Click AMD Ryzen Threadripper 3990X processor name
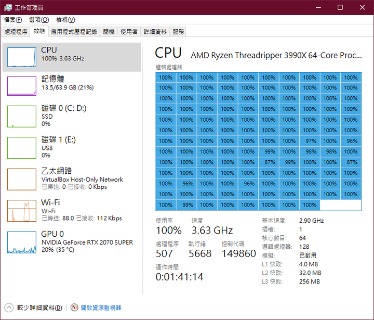The image size is (374, 320). pyautogui.click(x=276, y=55)
